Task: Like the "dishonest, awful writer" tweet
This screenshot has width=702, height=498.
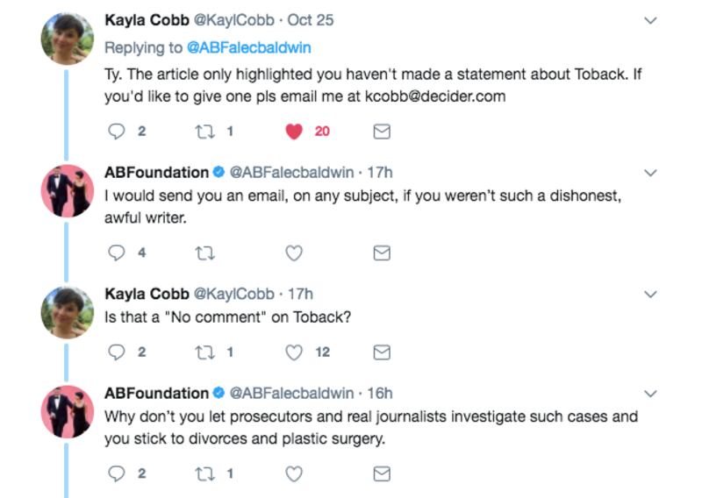Action: pos(295,253)
